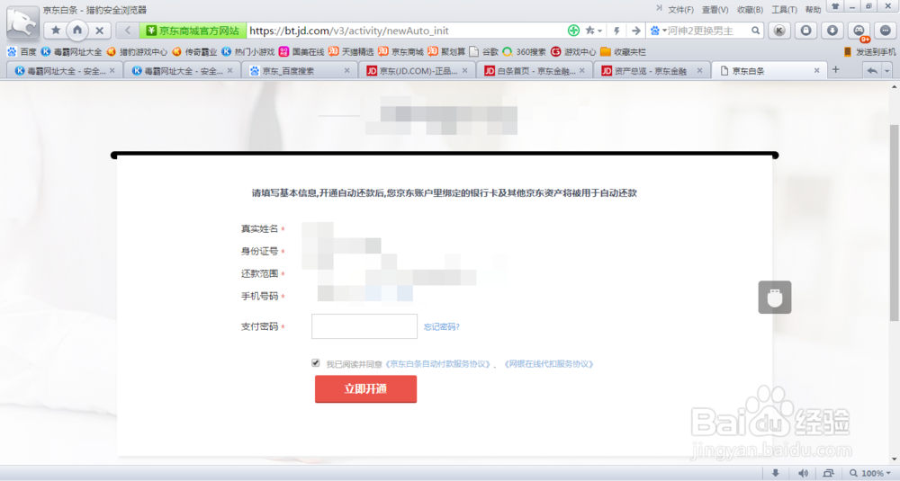Expand the chevron before the 文件 menu
Viewport: 900px width, 481px height.
[x=659, y=8]
